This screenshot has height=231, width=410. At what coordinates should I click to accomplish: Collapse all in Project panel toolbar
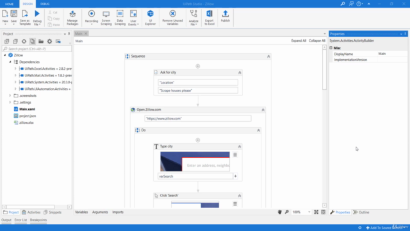click(15, 41)
